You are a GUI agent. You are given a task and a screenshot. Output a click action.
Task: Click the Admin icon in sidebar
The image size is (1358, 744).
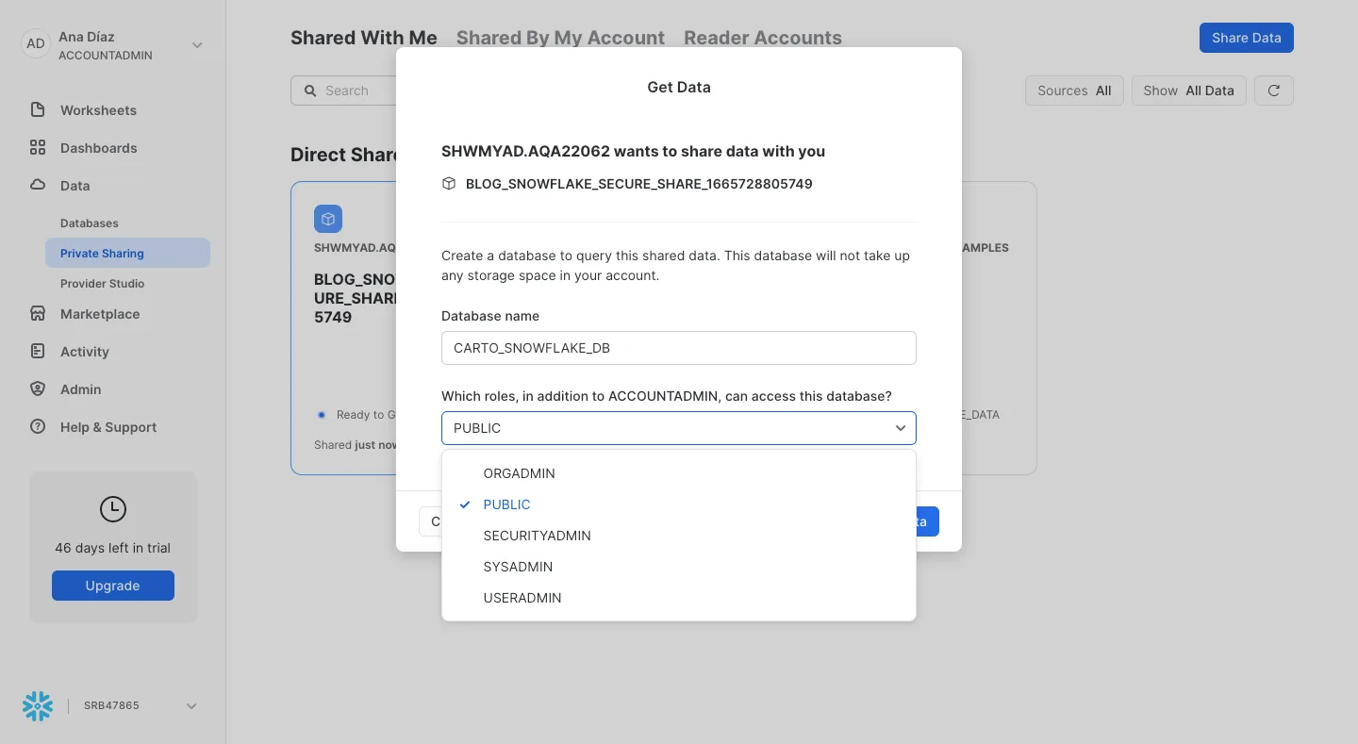38,389
